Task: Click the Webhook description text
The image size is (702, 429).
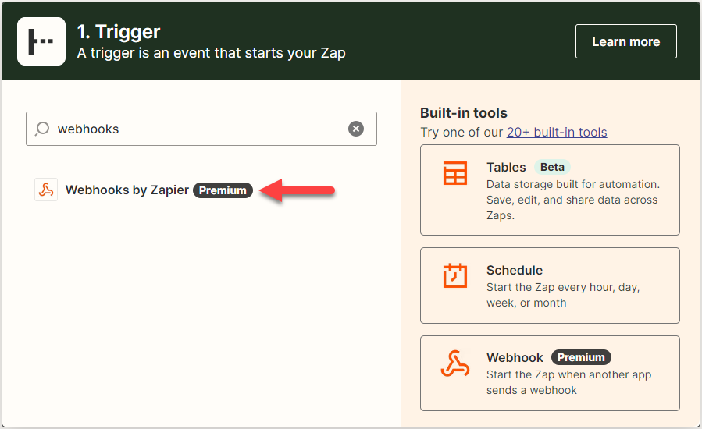Action: click(568, 382)
